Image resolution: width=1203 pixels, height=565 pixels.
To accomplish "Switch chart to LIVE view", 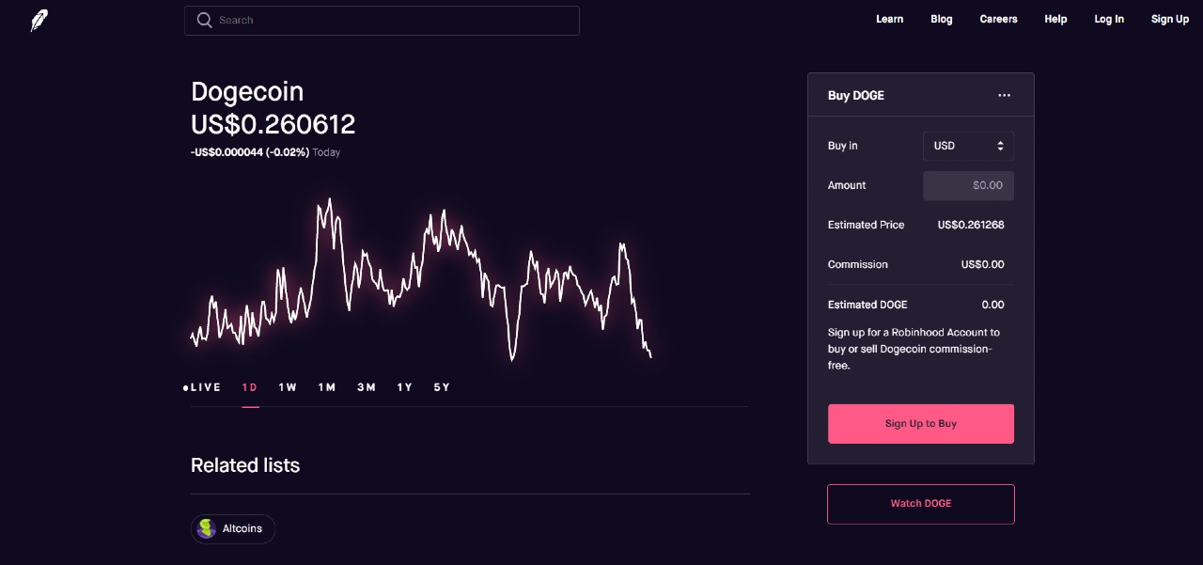I will click(x=202, y=387).
